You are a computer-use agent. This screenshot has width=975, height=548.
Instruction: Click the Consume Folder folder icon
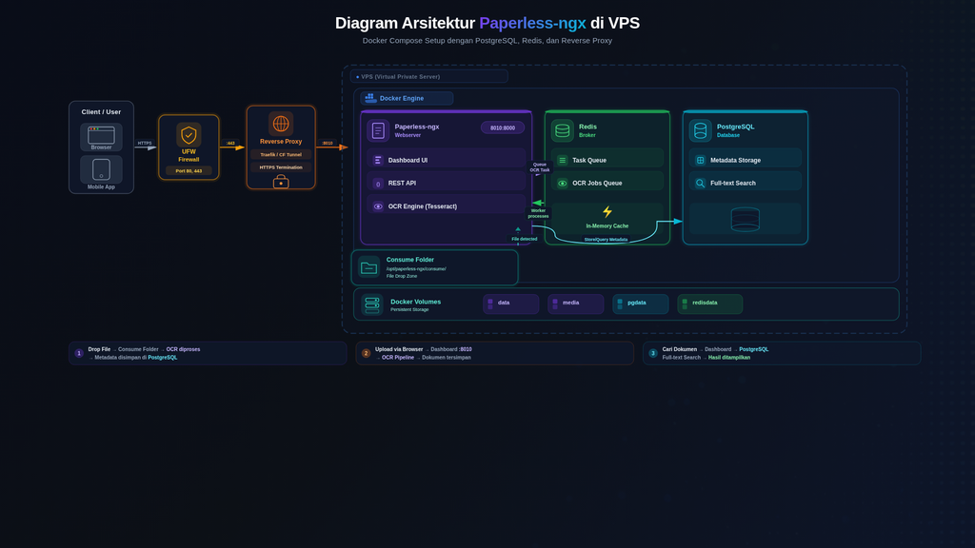pyautogui.click(x=368, y=267)
